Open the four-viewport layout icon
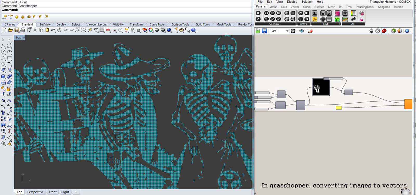Viewport: 416px width, 195px height. [x=102, y=30]
